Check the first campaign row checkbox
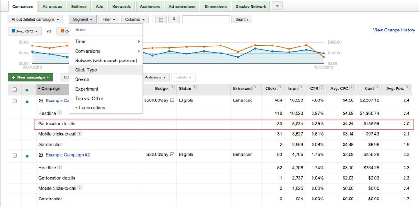The height and width of the screenshot is (207, 420). [x=15, y=101]
